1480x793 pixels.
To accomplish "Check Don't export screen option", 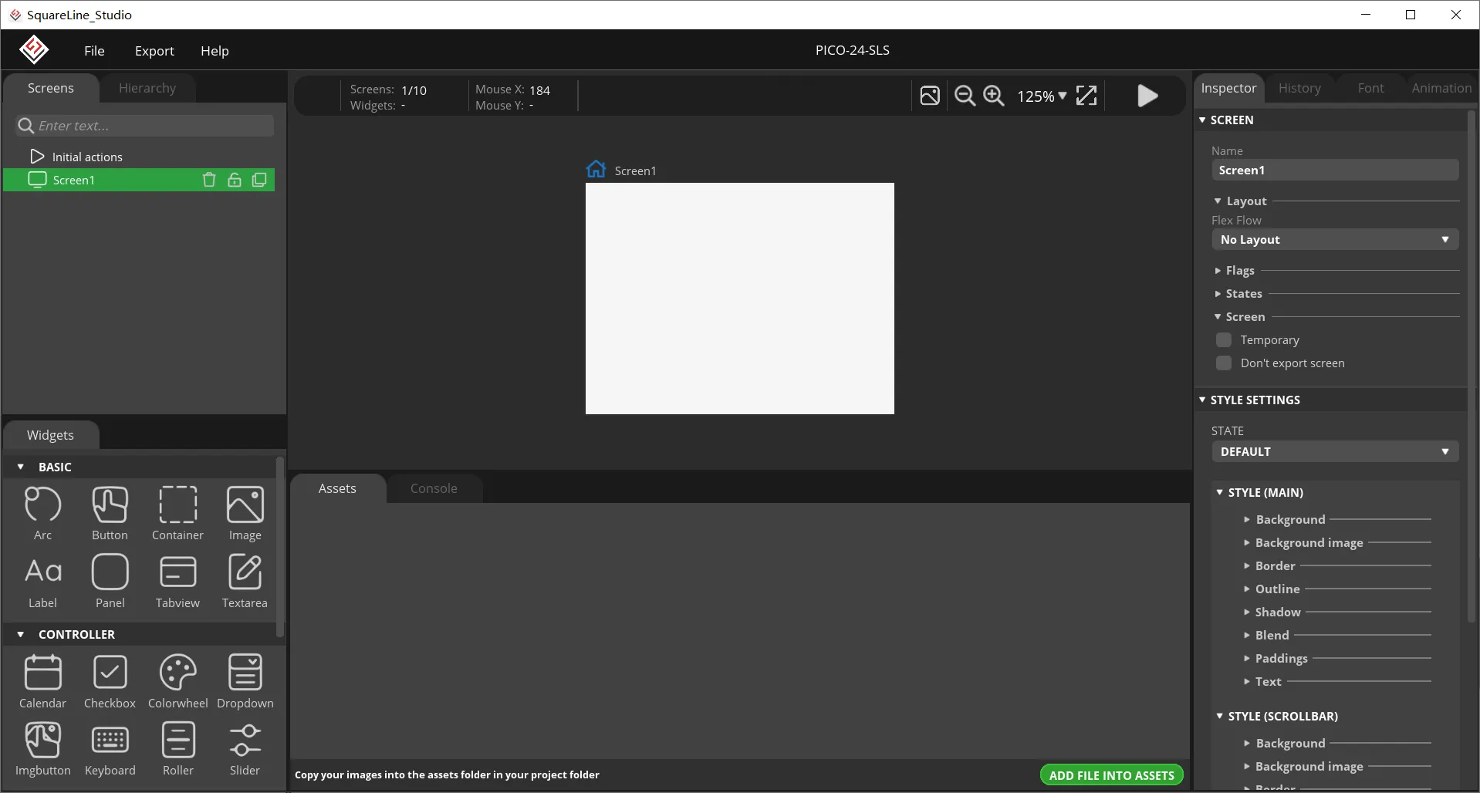I will point(1223,363).
